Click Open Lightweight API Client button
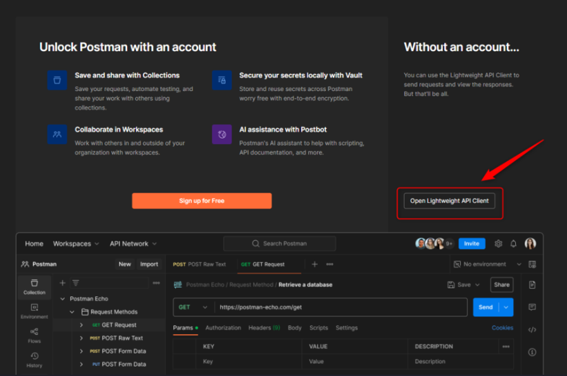This screenshot has height=376, width=567. click(x=449, y=201)
